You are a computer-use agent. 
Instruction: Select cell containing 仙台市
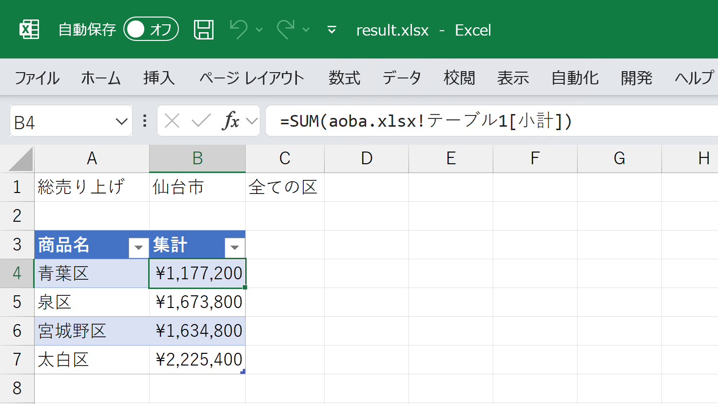click(197, 187)
